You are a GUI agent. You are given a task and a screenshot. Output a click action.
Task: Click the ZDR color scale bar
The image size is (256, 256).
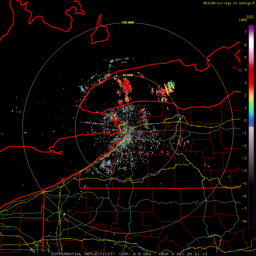(x=251, y=126)
